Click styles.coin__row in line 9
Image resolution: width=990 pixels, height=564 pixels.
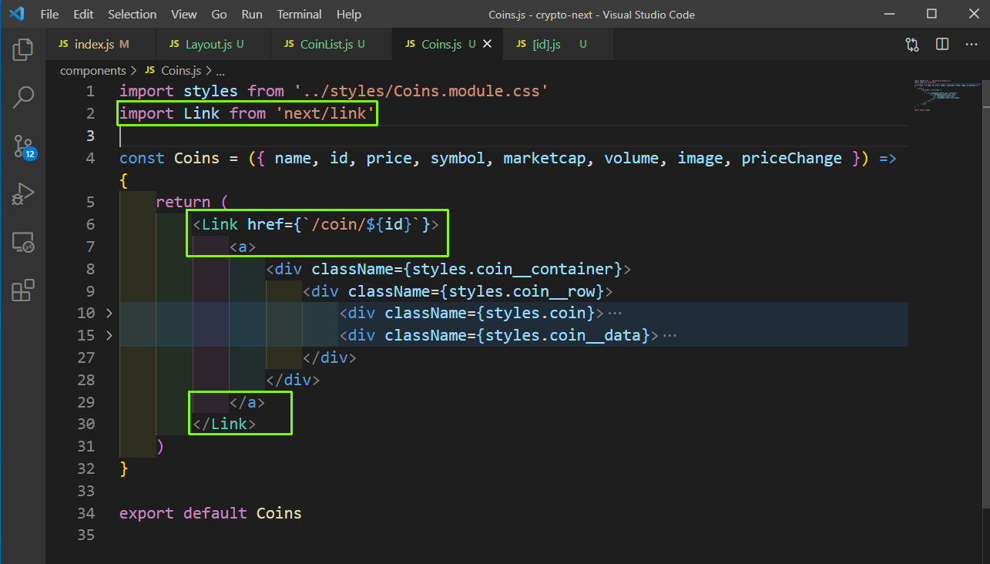coord(526,291)
